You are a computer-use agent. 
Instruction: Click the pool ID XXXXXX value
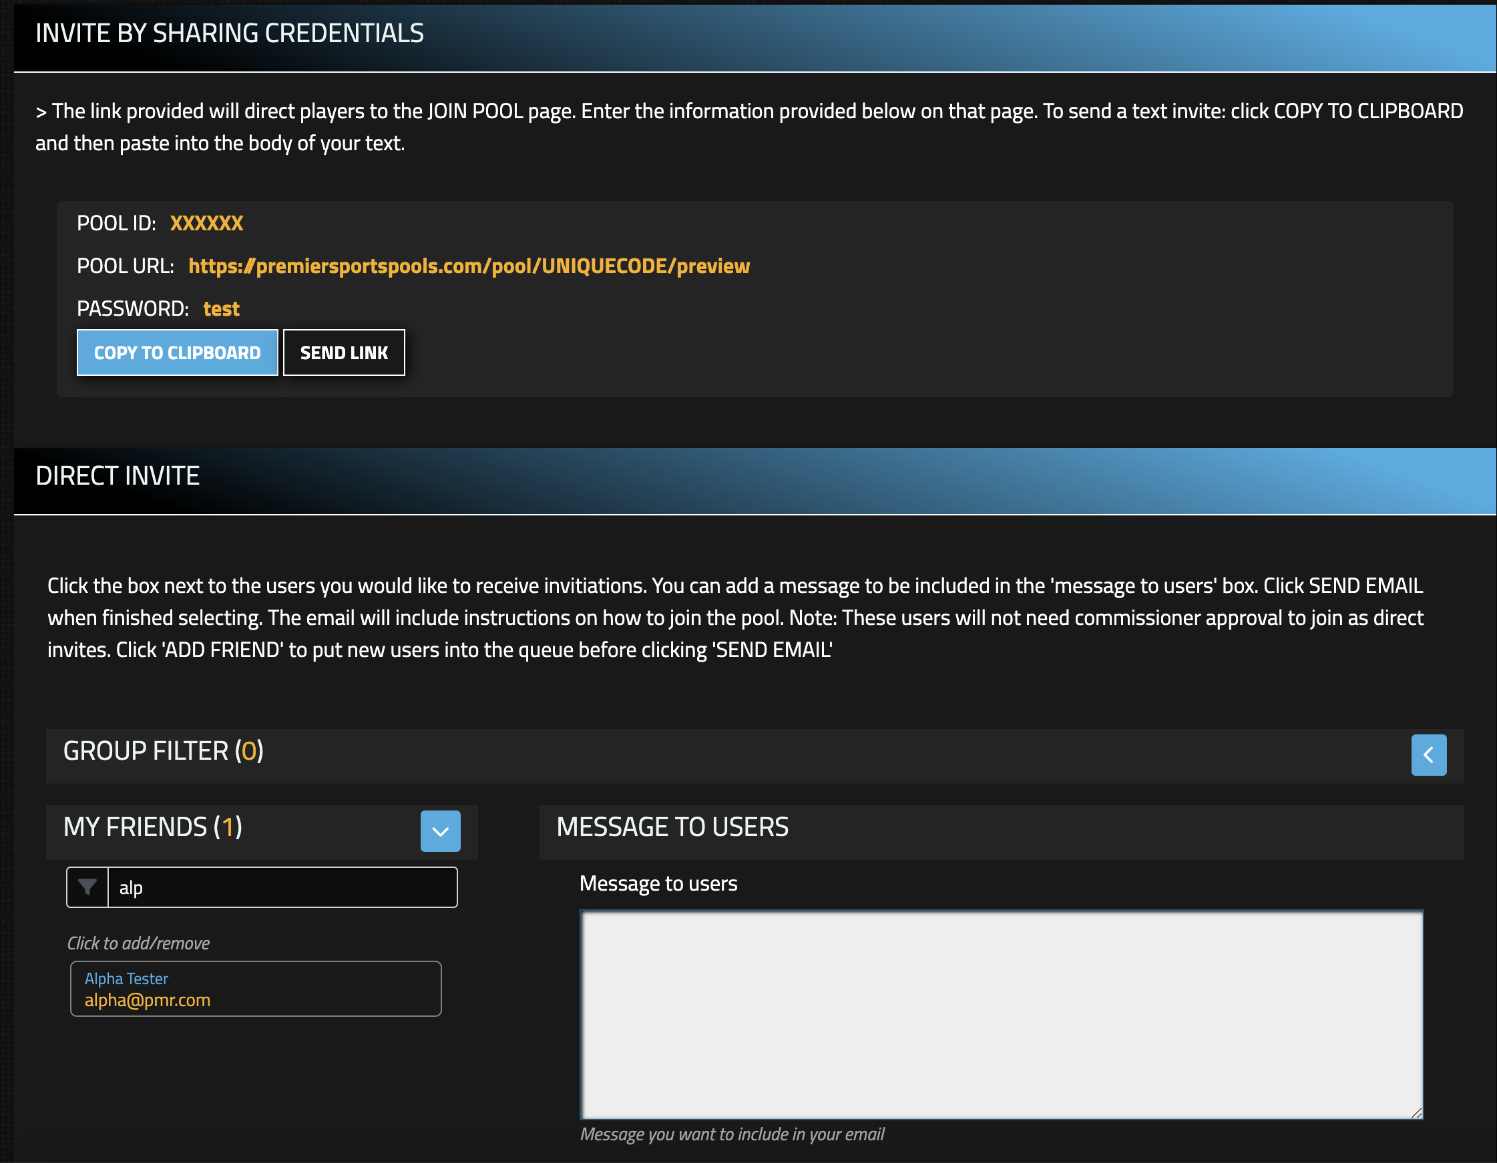point(206,224)
